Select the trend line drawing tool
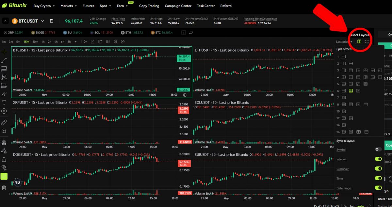This screenshot has height=207, width=392. (x=4, y=60)
